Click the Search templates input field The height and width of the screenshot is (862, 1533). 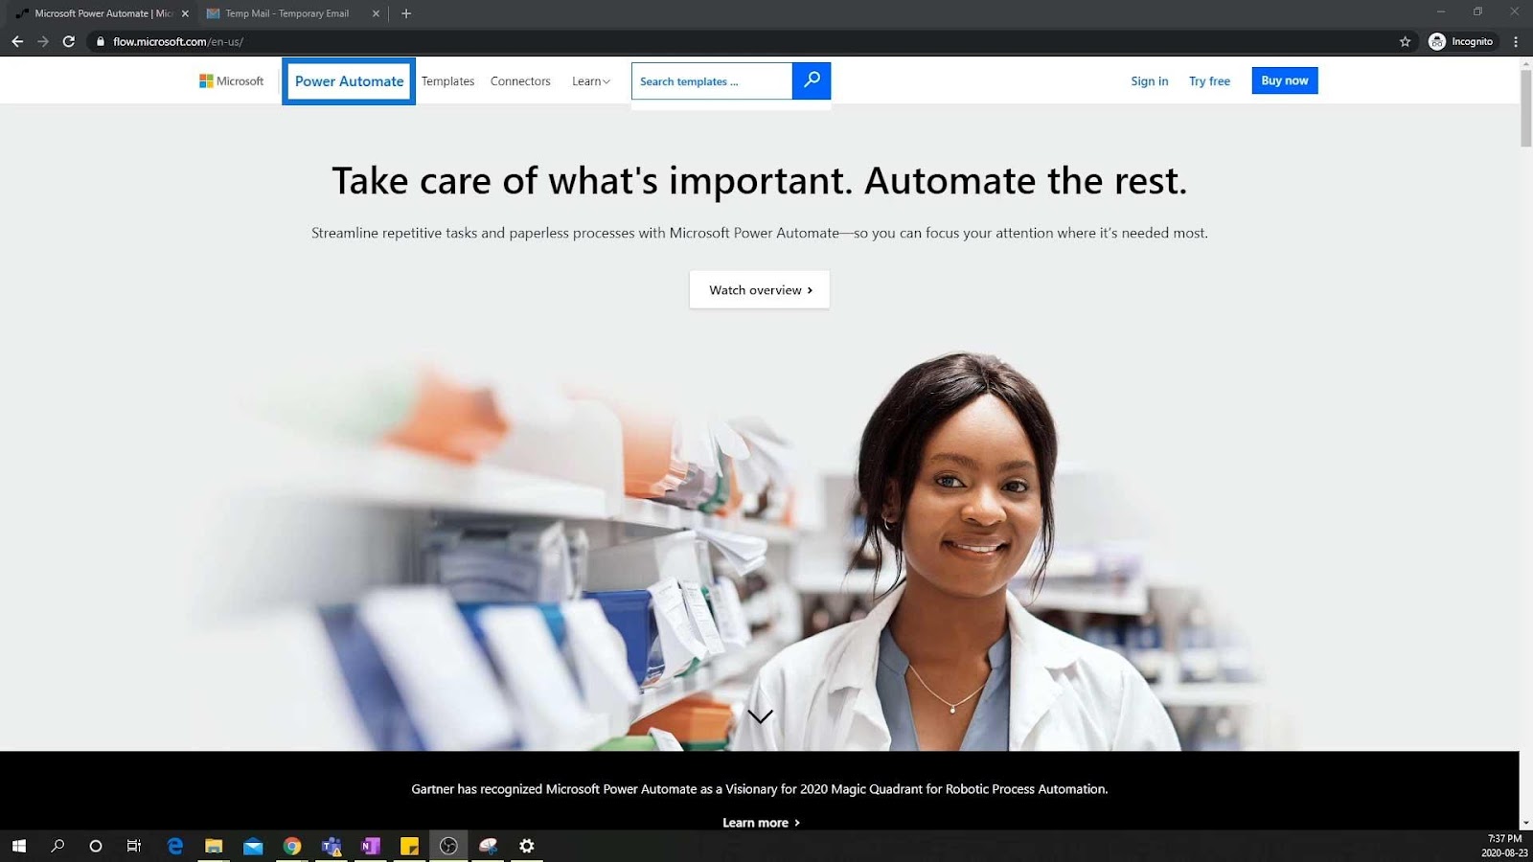(x=712, y=81)
